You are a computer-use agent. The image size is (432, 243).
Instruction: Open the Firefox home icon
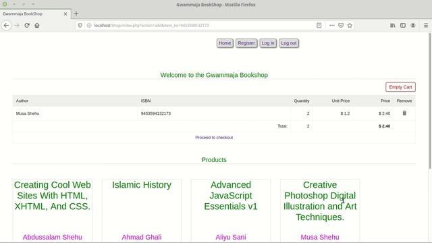(37, 26)
